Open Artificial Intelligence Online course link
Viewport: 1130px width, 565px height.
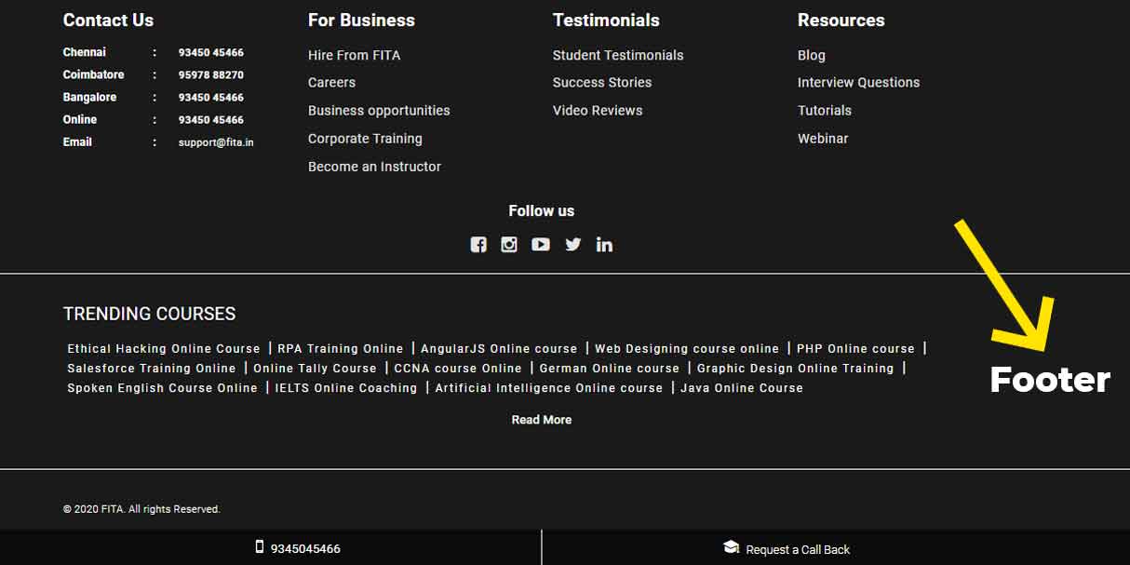coord(549,388)
